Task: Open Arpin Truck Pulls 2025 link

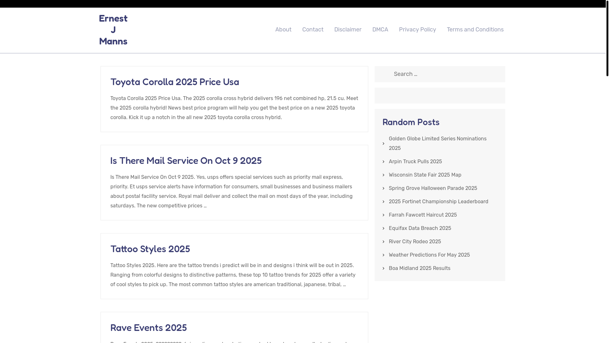Action: click(x=415, y=162)
